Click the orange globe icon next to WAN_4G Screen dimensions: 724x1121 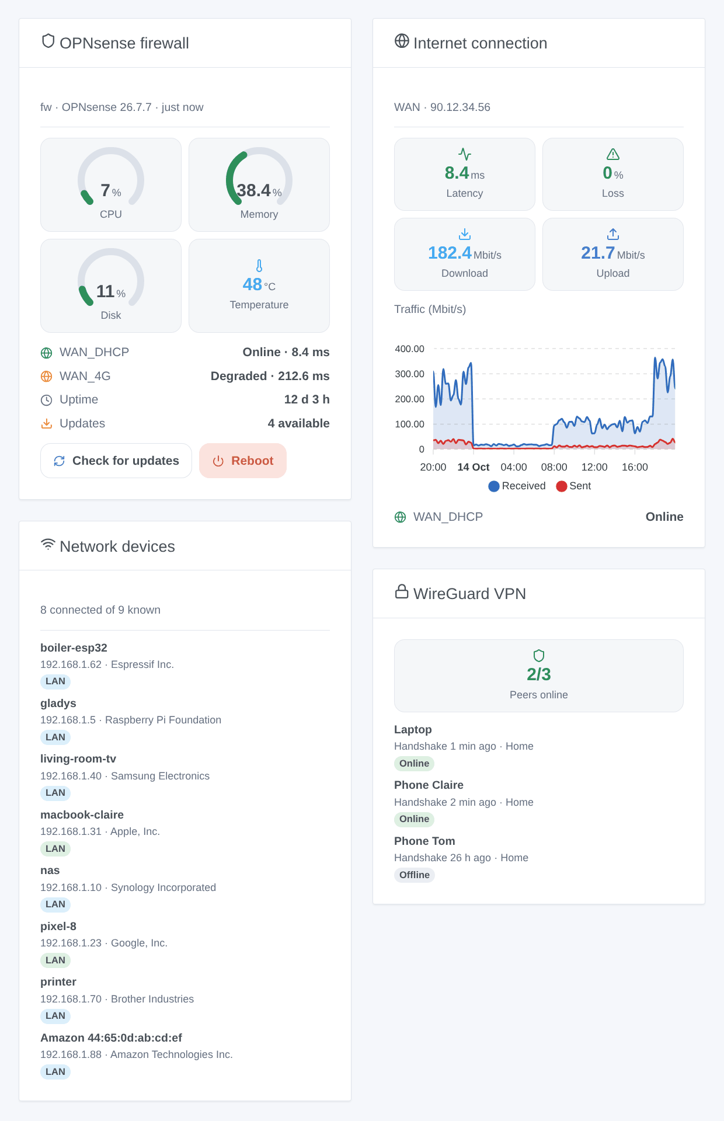pos(47,377)
